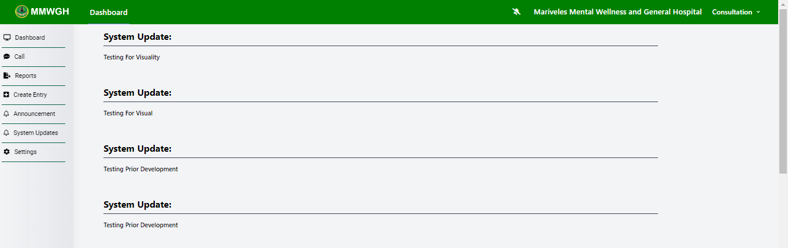788x248 pixels.
Task: Open the Consultation dropdown menu
Action: (x=735, y=12)
